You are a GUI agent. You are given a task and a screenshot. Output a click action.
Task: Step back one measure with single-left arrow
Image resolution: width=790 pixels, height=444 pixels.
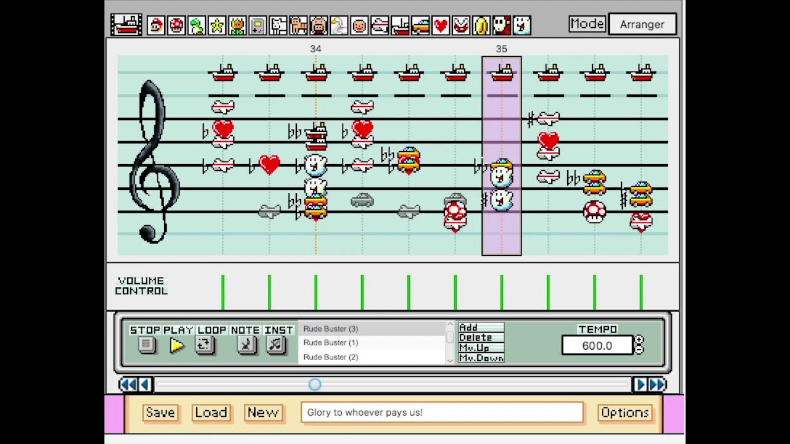[144, 385]
